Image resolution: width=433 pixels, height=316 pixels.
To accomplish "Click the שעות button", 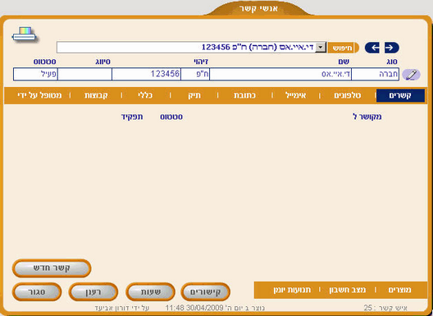I will point(151,292).
